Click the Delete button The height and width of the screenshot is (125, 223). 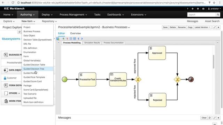point(173,27)
